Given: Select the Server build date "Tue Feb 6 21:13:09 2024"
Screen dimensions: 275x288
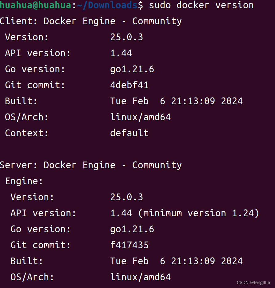Looking at the screenshot, I should tap(177, 261).
